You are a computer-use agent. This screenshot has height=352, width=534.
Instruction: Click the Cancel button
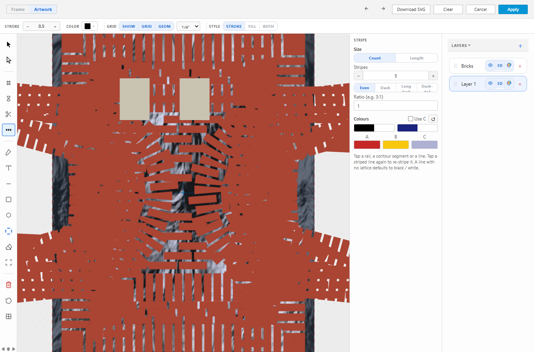tap(480, 9)
